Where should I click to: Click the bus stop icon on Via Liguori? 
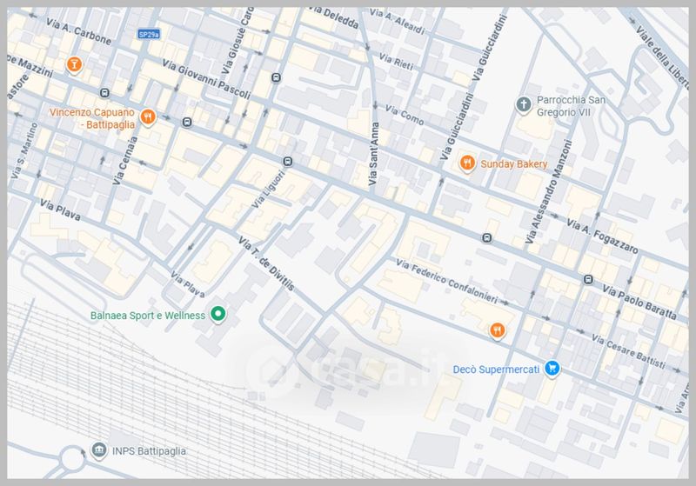[x=288, y=161]
